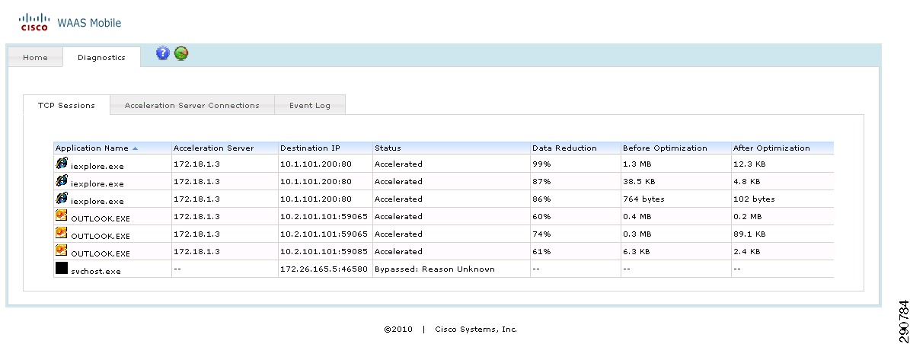
Task: Open the Acceleration Server Connections tab
Action: pos(192,105)
